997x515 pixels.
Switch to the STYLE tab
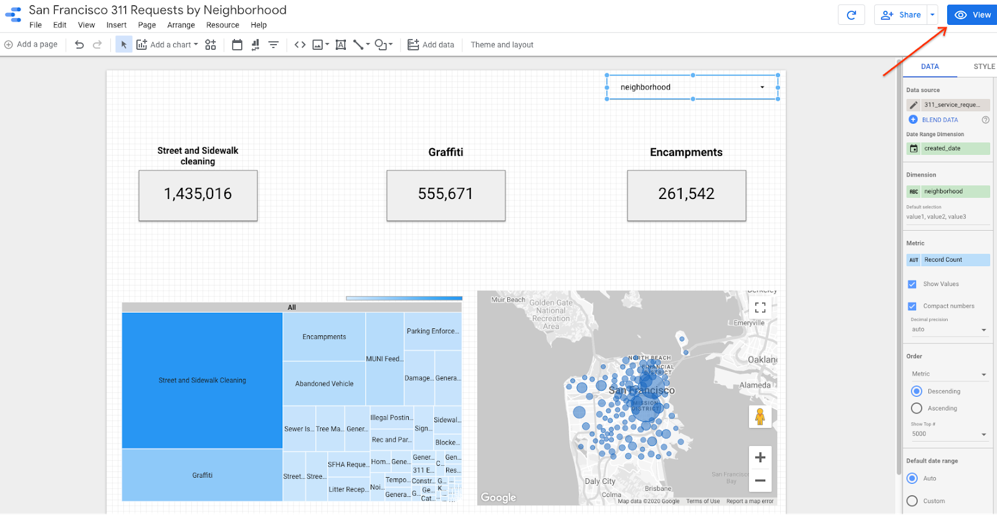(x=984, y=67)
